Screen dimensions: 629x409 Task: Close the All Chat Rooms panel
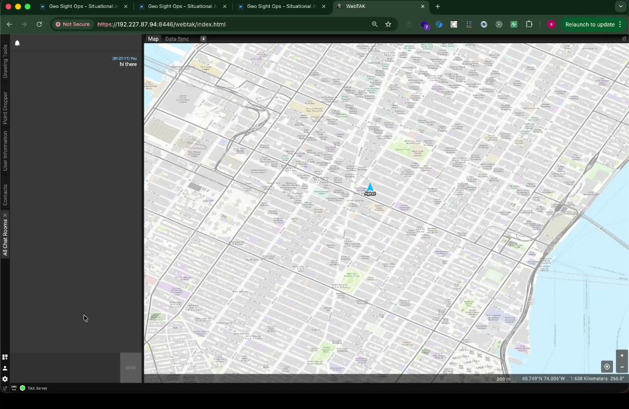(x=5, y=215)
